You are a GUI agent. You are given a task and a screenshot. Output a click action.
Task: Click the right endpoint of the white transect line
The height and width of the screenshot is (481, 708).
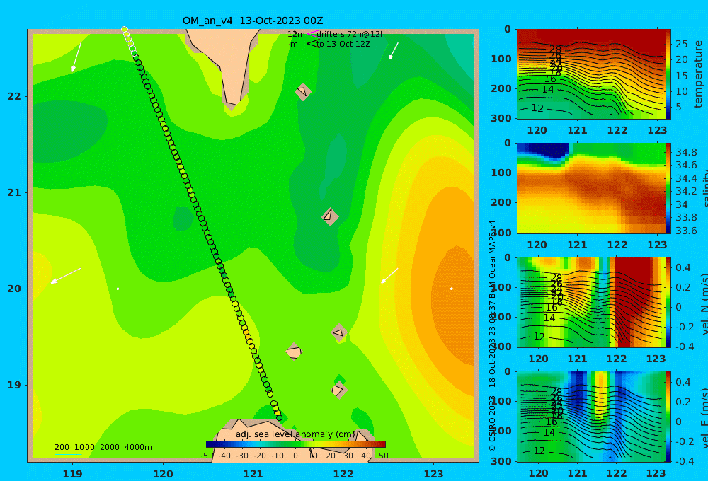coord(452,289)
